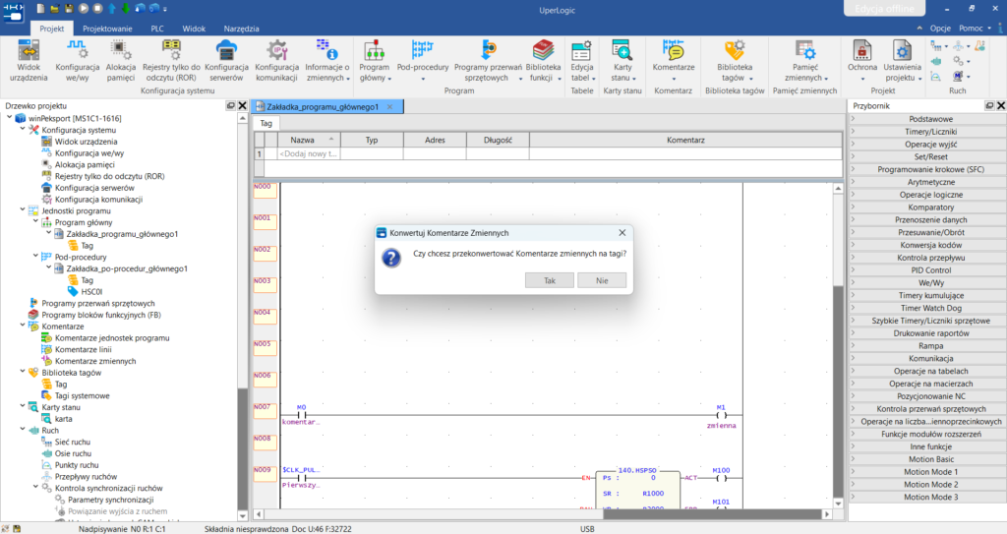Select Parametry synchronizacji in project tree
The width and height of the screenshot is (1007, 534).
[x=110, y=500]
